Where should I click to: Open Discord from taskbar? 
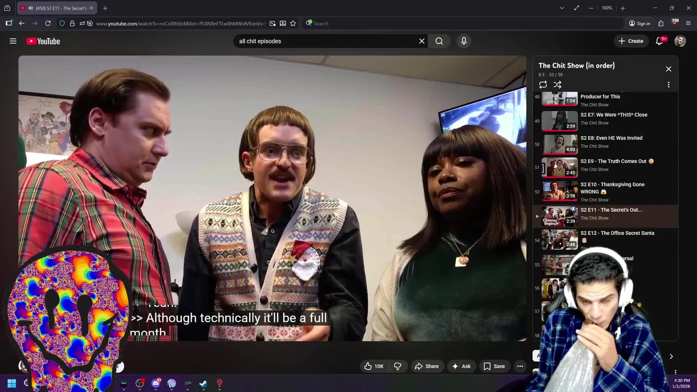click(x=156, y=383)
